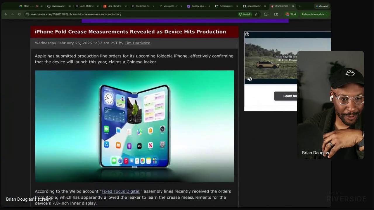
Task: Open the Work profile menu
Action: (291, 14)
